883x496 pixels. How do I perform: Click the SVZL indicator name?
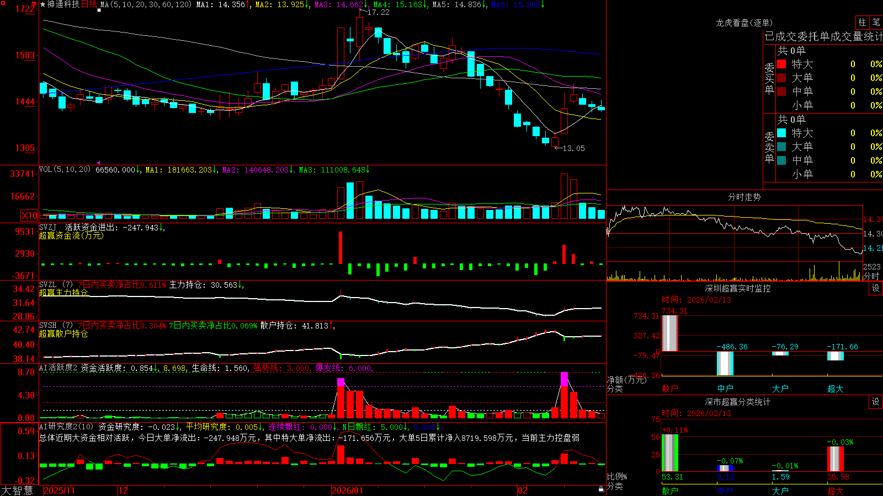click(48, 284)
